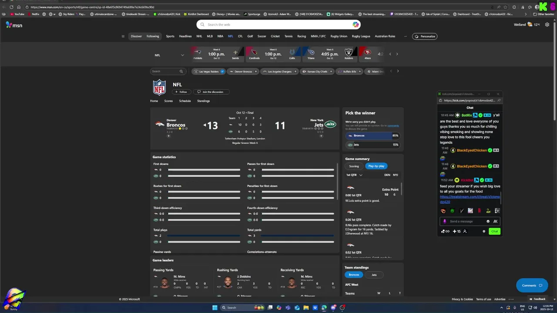
Task: Follow the Denver Broncos team chip
Action: [x=243, y=71]
